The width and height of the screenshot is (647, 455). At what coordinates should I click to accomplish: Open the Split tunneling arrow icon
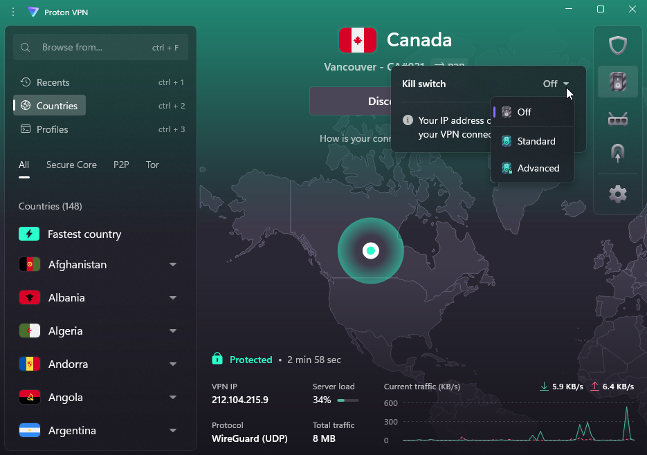pyautogui.click(x=618, y=153)
